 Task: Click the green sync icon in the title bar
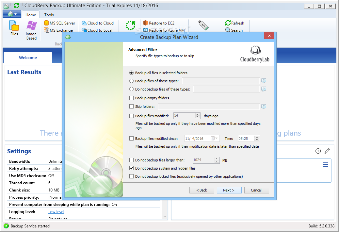pos(16,6)
